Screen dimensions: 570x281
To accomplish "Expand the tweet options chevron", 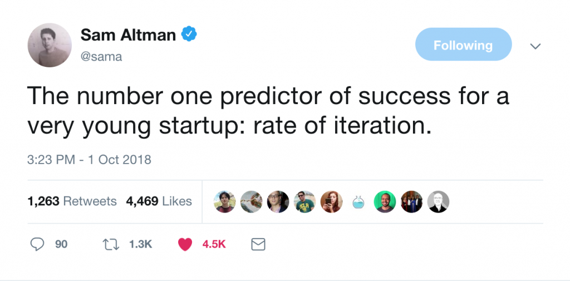I will tap(535, 47).
